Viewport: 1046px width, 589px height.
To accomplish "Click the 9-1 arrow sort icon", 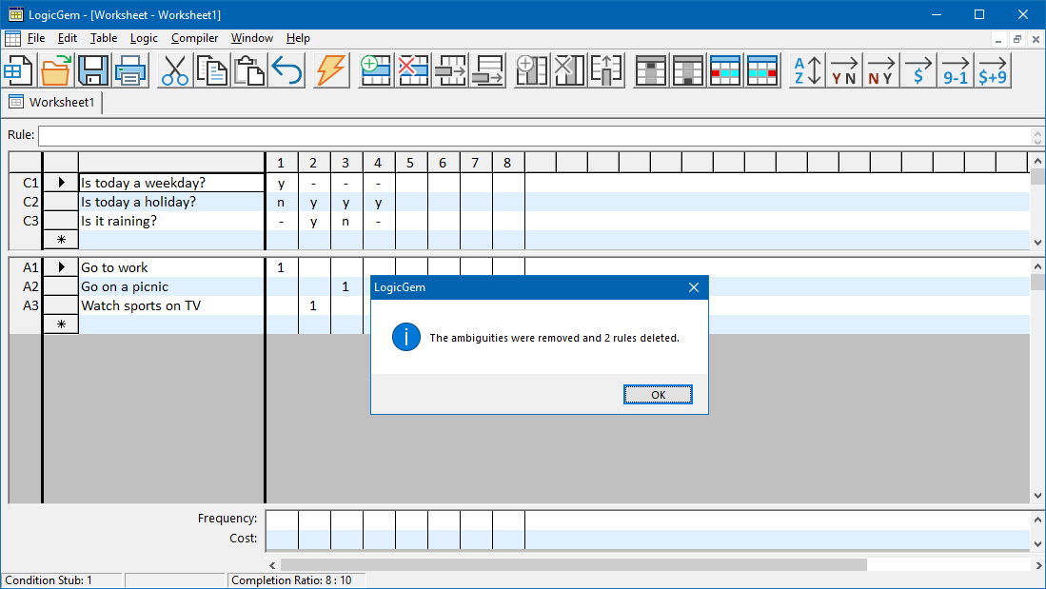I will tap(956, 70).
